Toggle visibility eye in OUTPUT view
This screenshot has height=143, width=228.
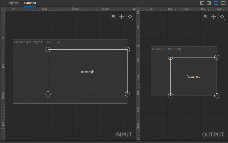(x=222, y=17)
